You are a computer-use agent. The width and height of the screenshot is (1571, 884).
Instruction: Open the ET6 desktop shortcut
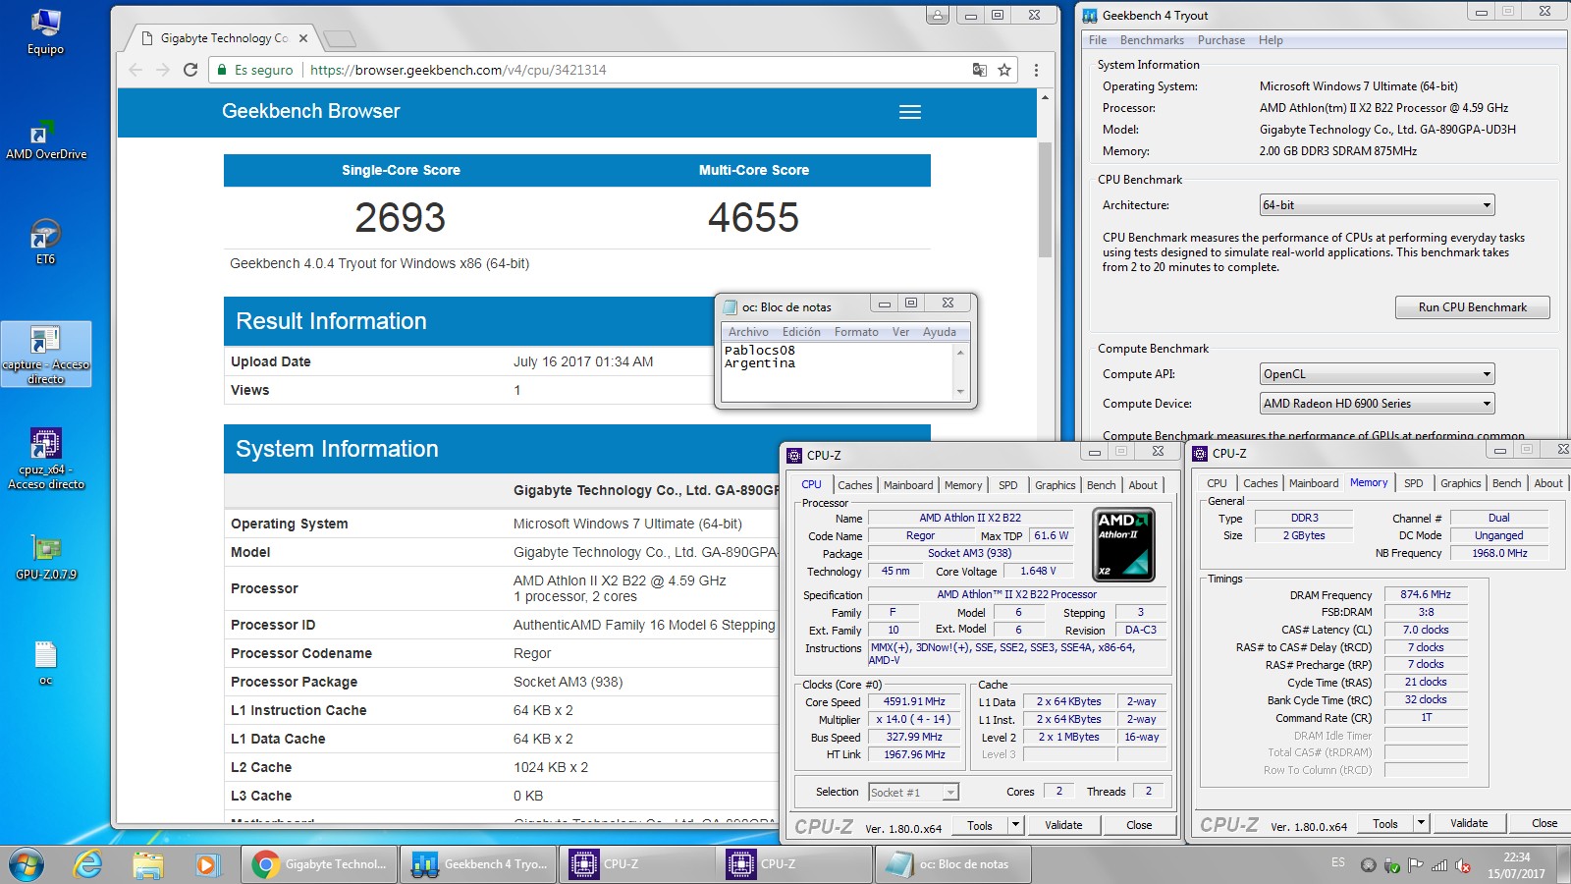coord(45,242)
